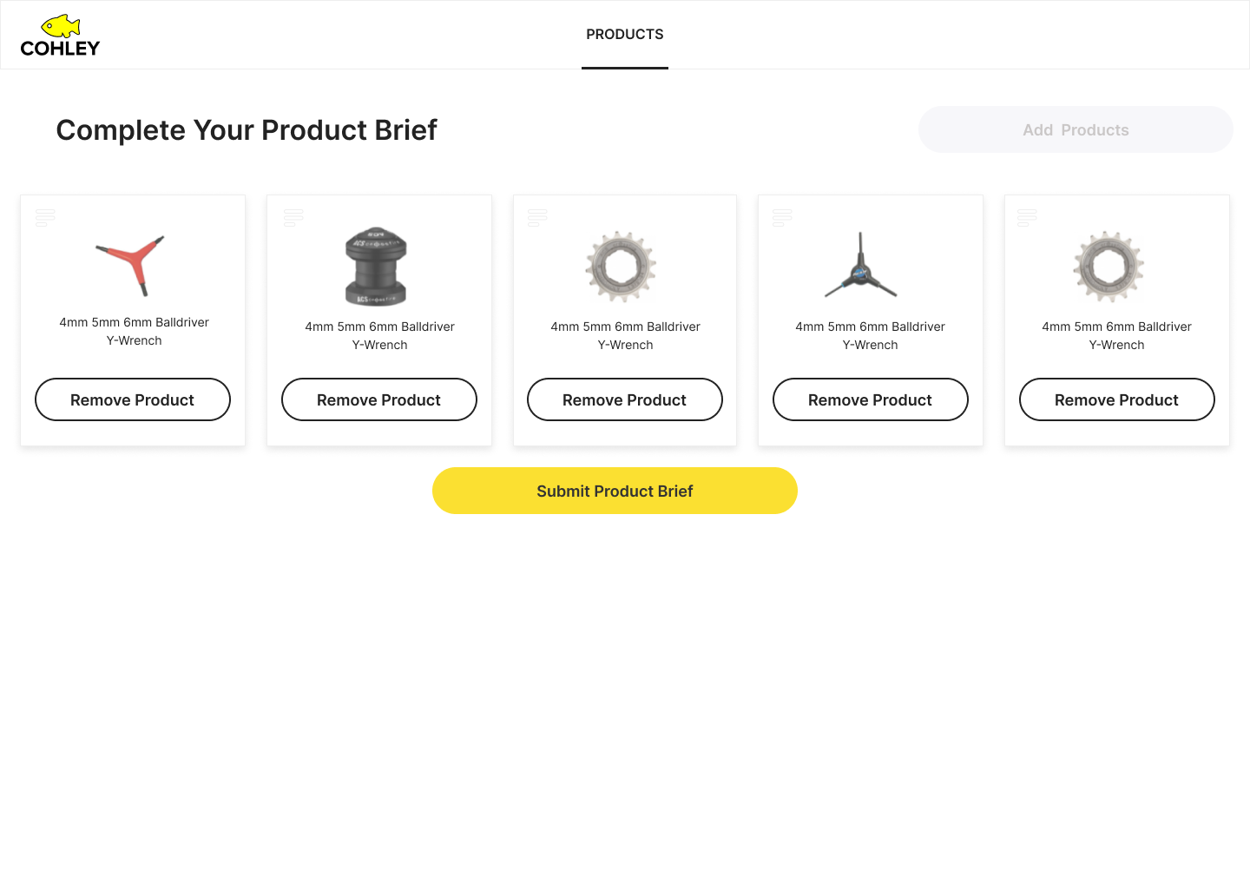Click the list icon on the red Y-wrench card
This screenshot has height=884, width=1250.
tap(45, 217)
